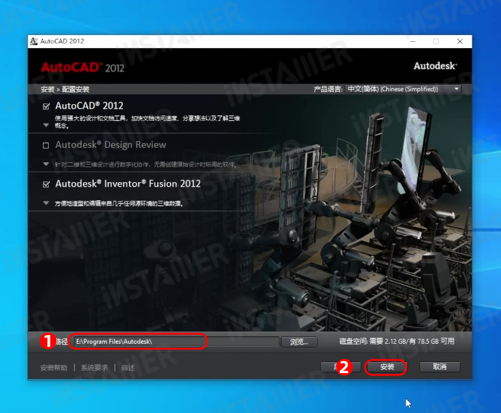The width and height of the screenshot is (501, 413).
Task: Click the 取消 cancel button
Action: (x=440, y=367)
